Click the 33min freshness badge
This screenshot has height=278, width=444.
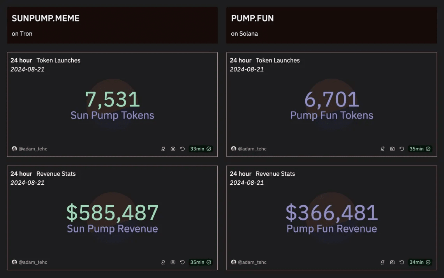pos(201,149)
